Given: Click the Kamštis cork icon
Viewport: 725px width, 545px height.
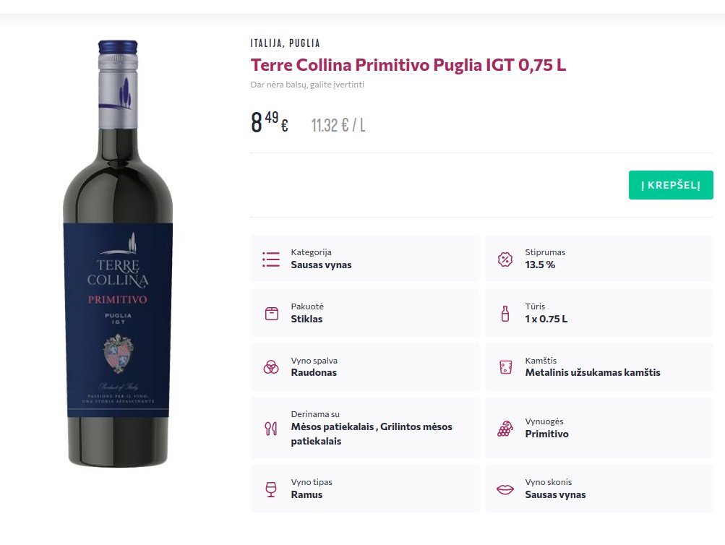Looking at the screenshot, I should [x=505, y=367].
